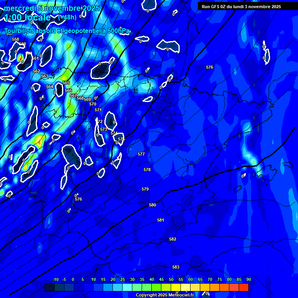
Task: Click the 1:00 locale time label
Action: 28,17
